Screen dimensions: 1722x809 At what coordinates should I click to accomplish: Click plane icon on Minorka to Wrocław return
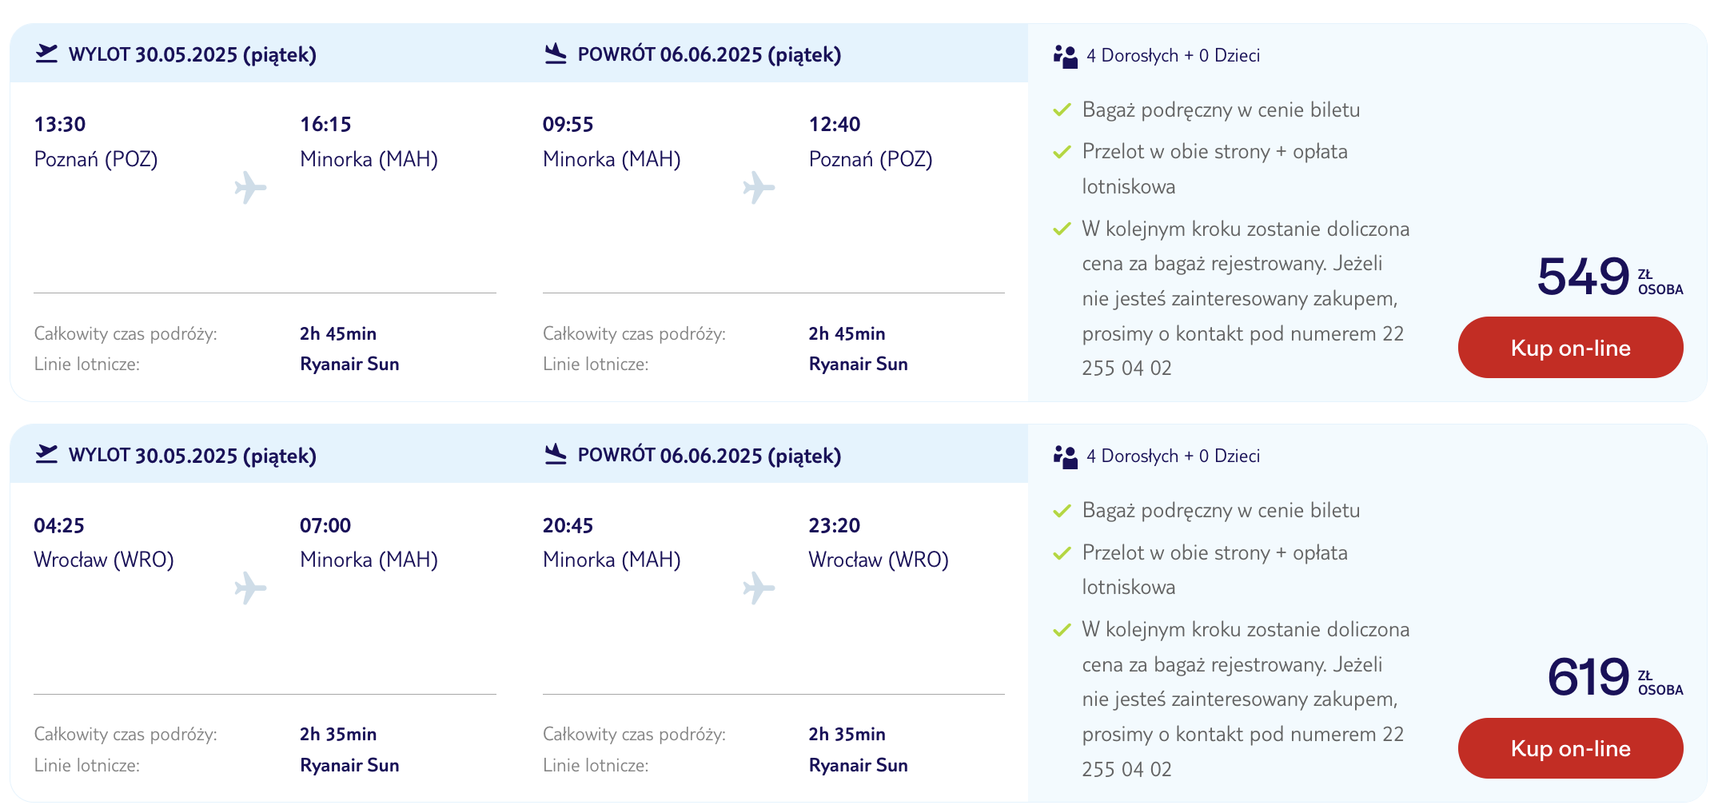pos(759,588)
